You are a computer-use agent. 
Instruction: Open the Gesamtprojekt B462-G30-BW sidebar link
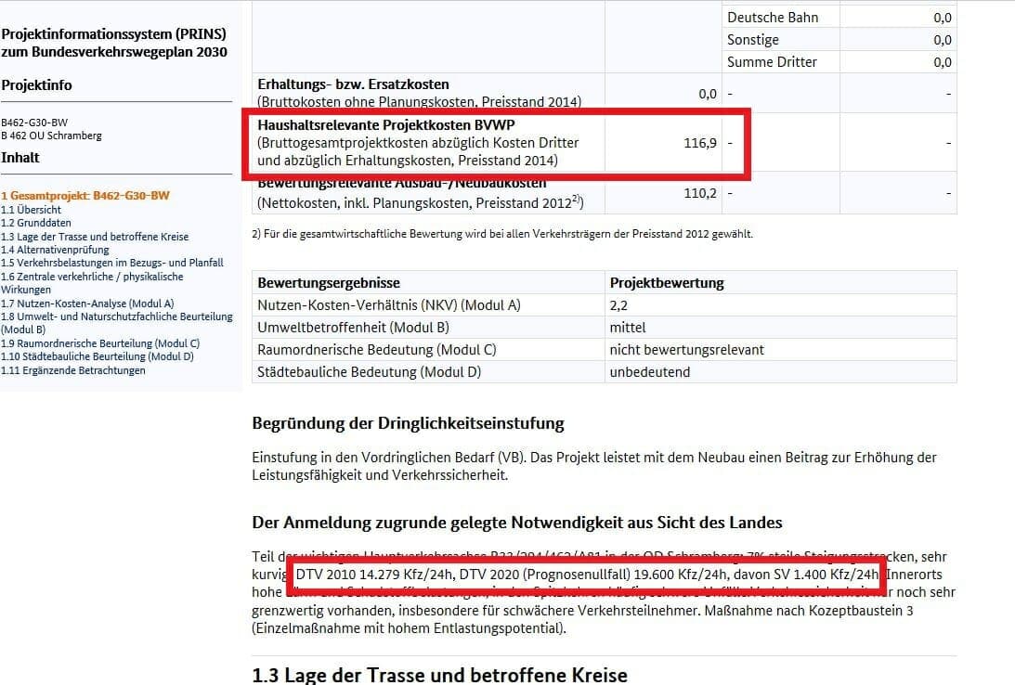(85, 196)
